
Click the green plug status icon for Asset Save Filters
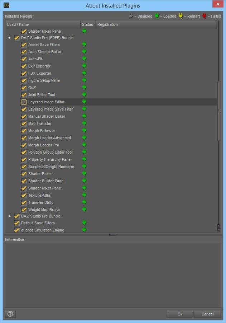click(84, 44)
